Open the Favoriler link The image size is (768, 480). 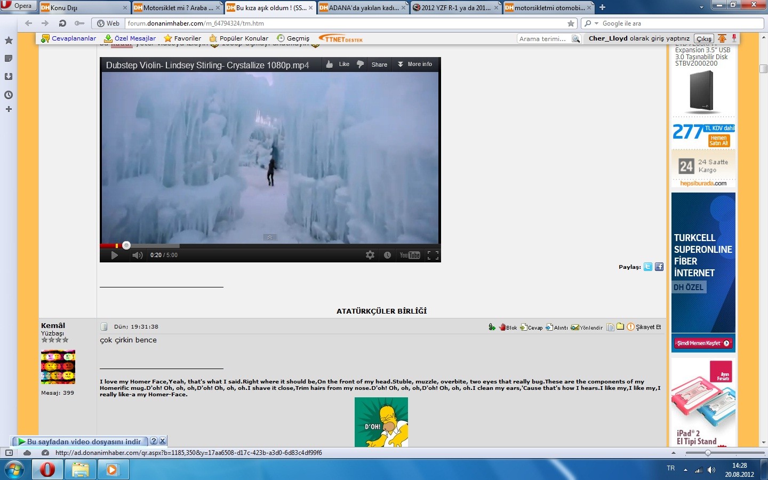[x=182, y=38]
